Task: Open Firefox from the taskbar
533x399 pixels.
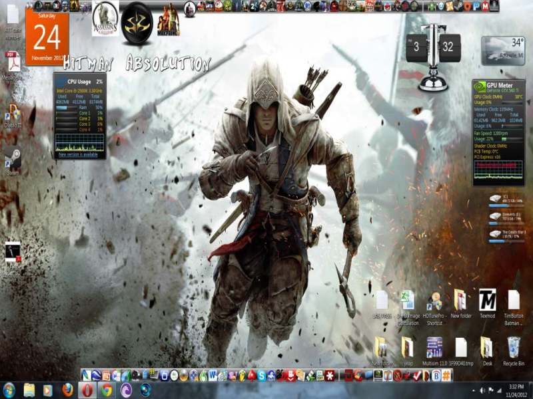Action: pos(68,390)
